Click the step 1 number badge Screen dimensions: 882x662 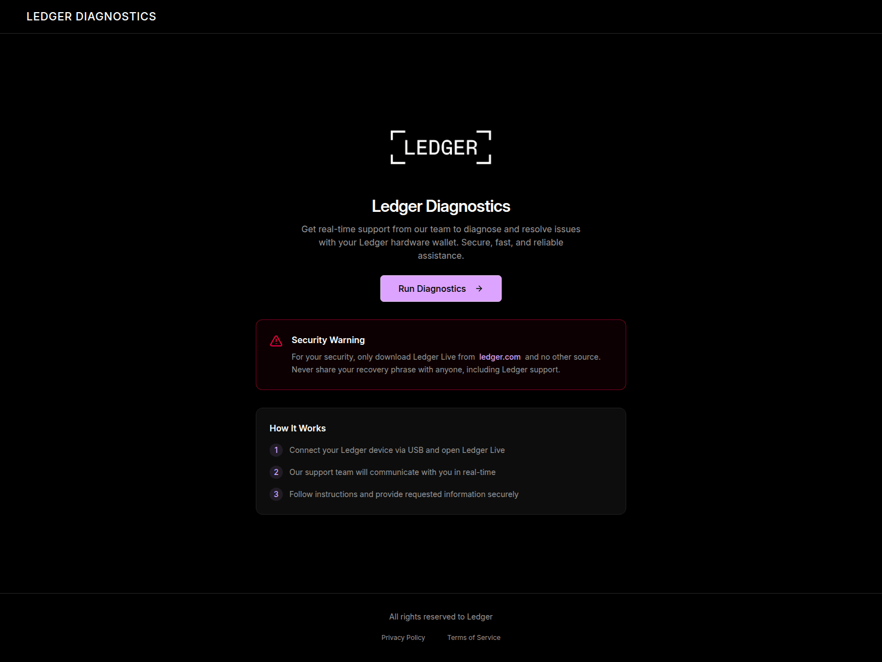[276, 450]
